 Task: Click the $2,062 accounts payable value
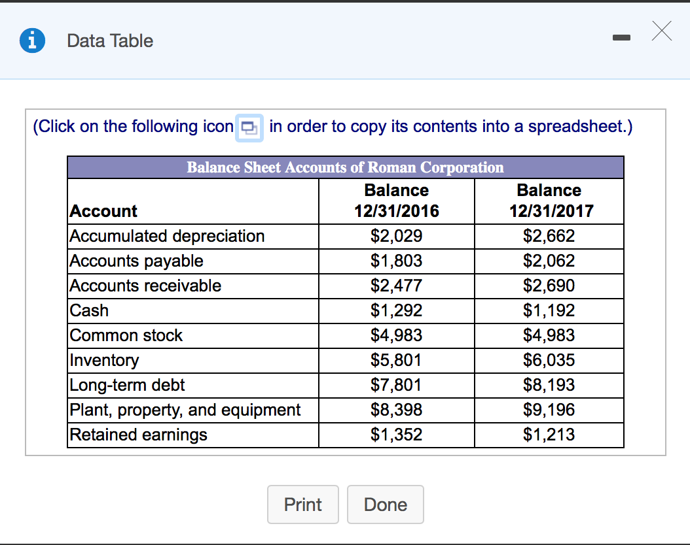coord(549,261)
